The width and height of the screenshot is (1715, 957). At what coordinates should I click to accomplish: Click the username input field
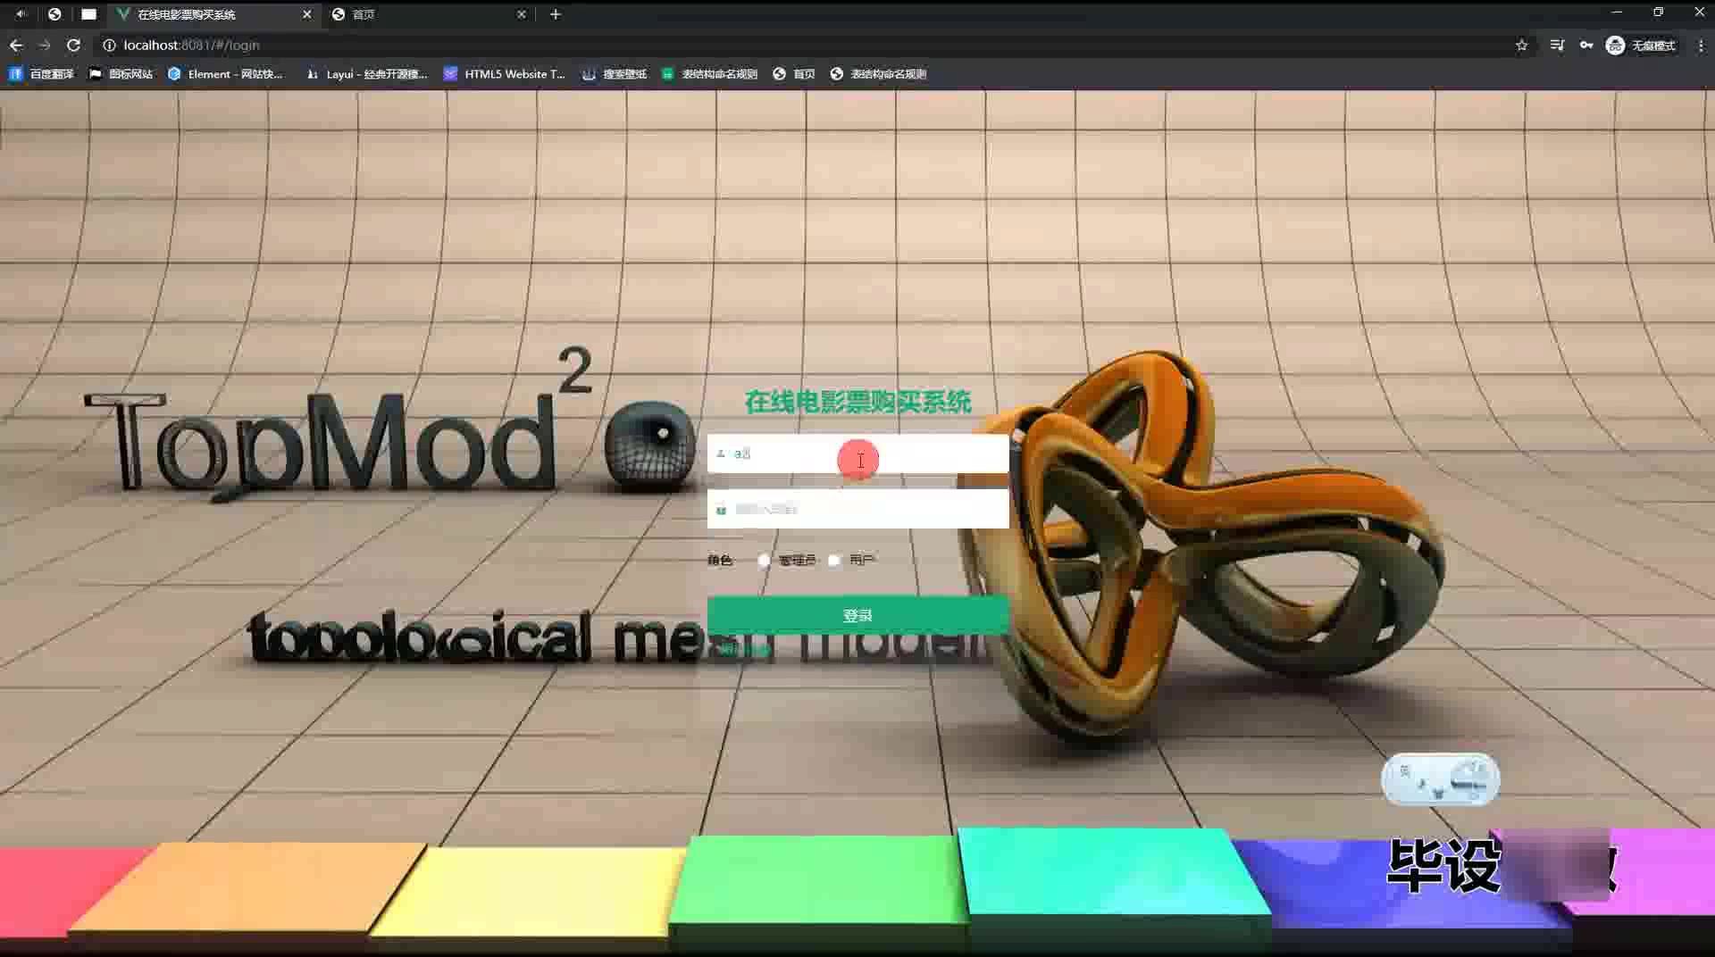point(857,454)
